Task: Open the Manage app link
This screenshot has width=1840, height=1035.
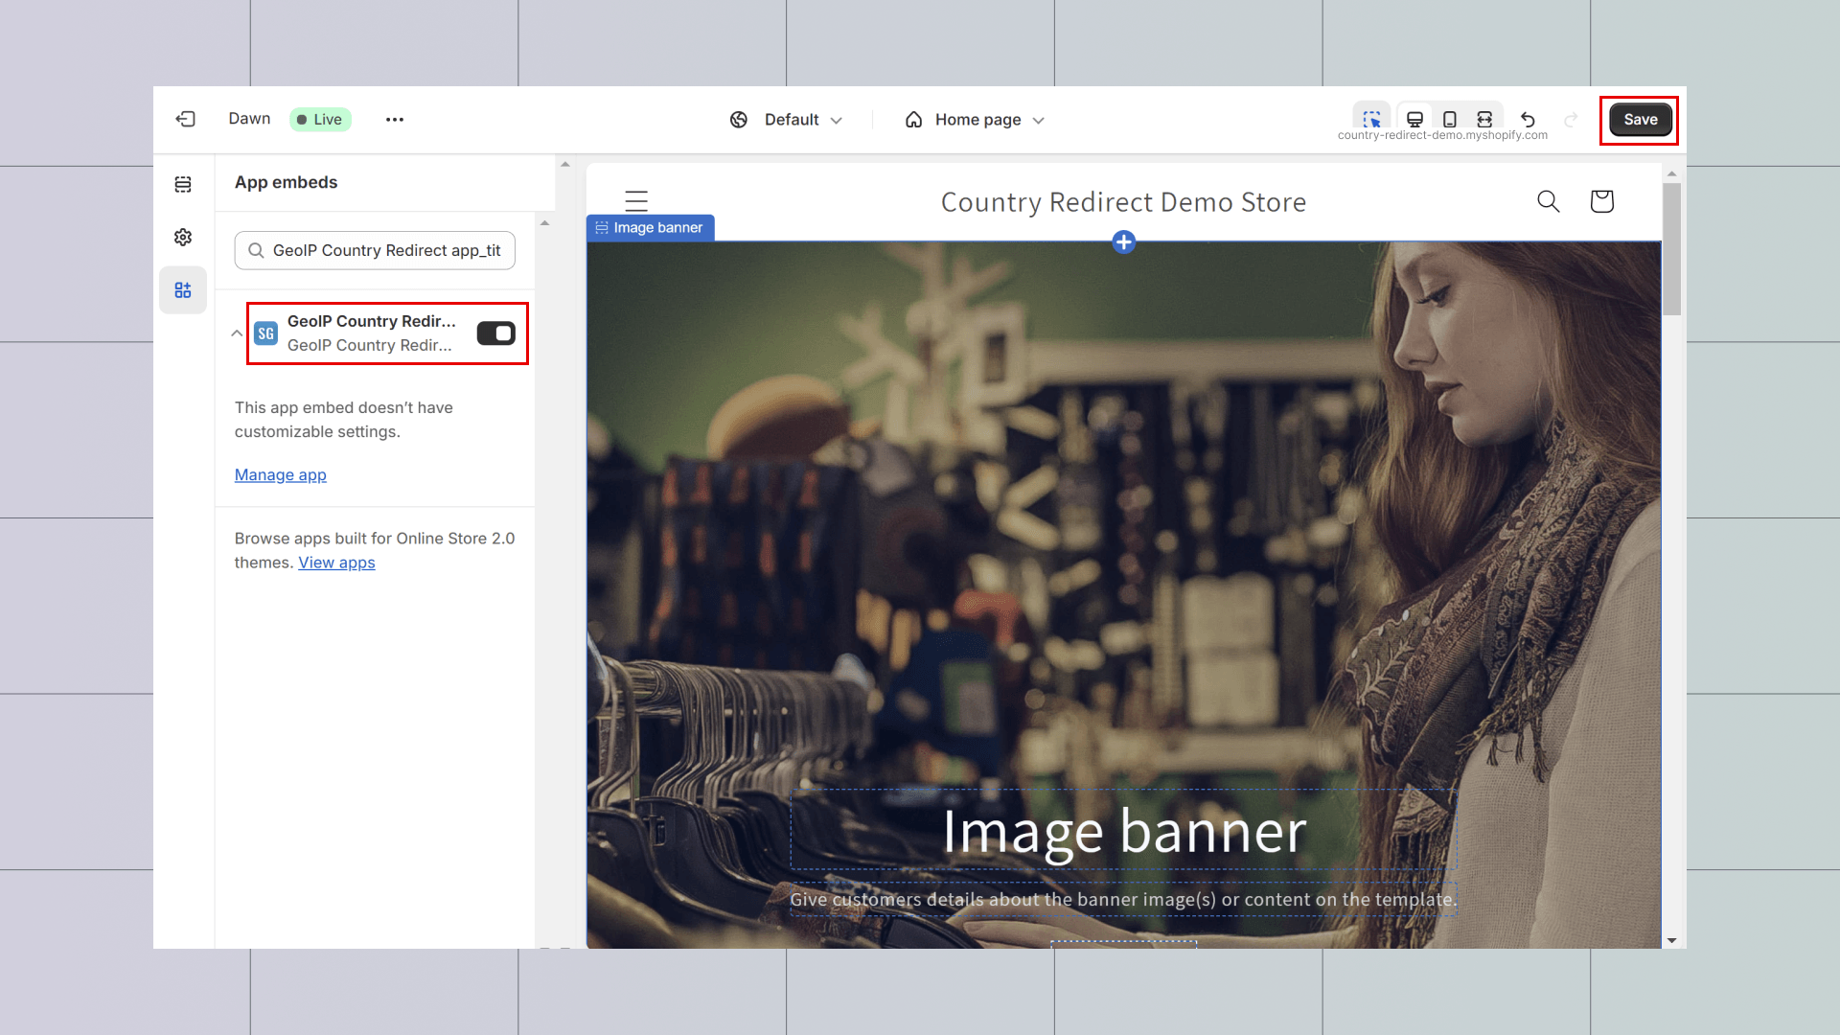Action: 280,475
